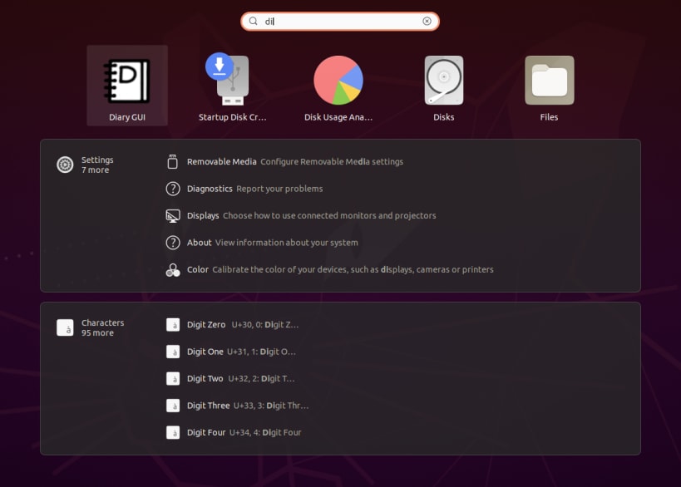Launch the Diary GUI app icon

127,81
